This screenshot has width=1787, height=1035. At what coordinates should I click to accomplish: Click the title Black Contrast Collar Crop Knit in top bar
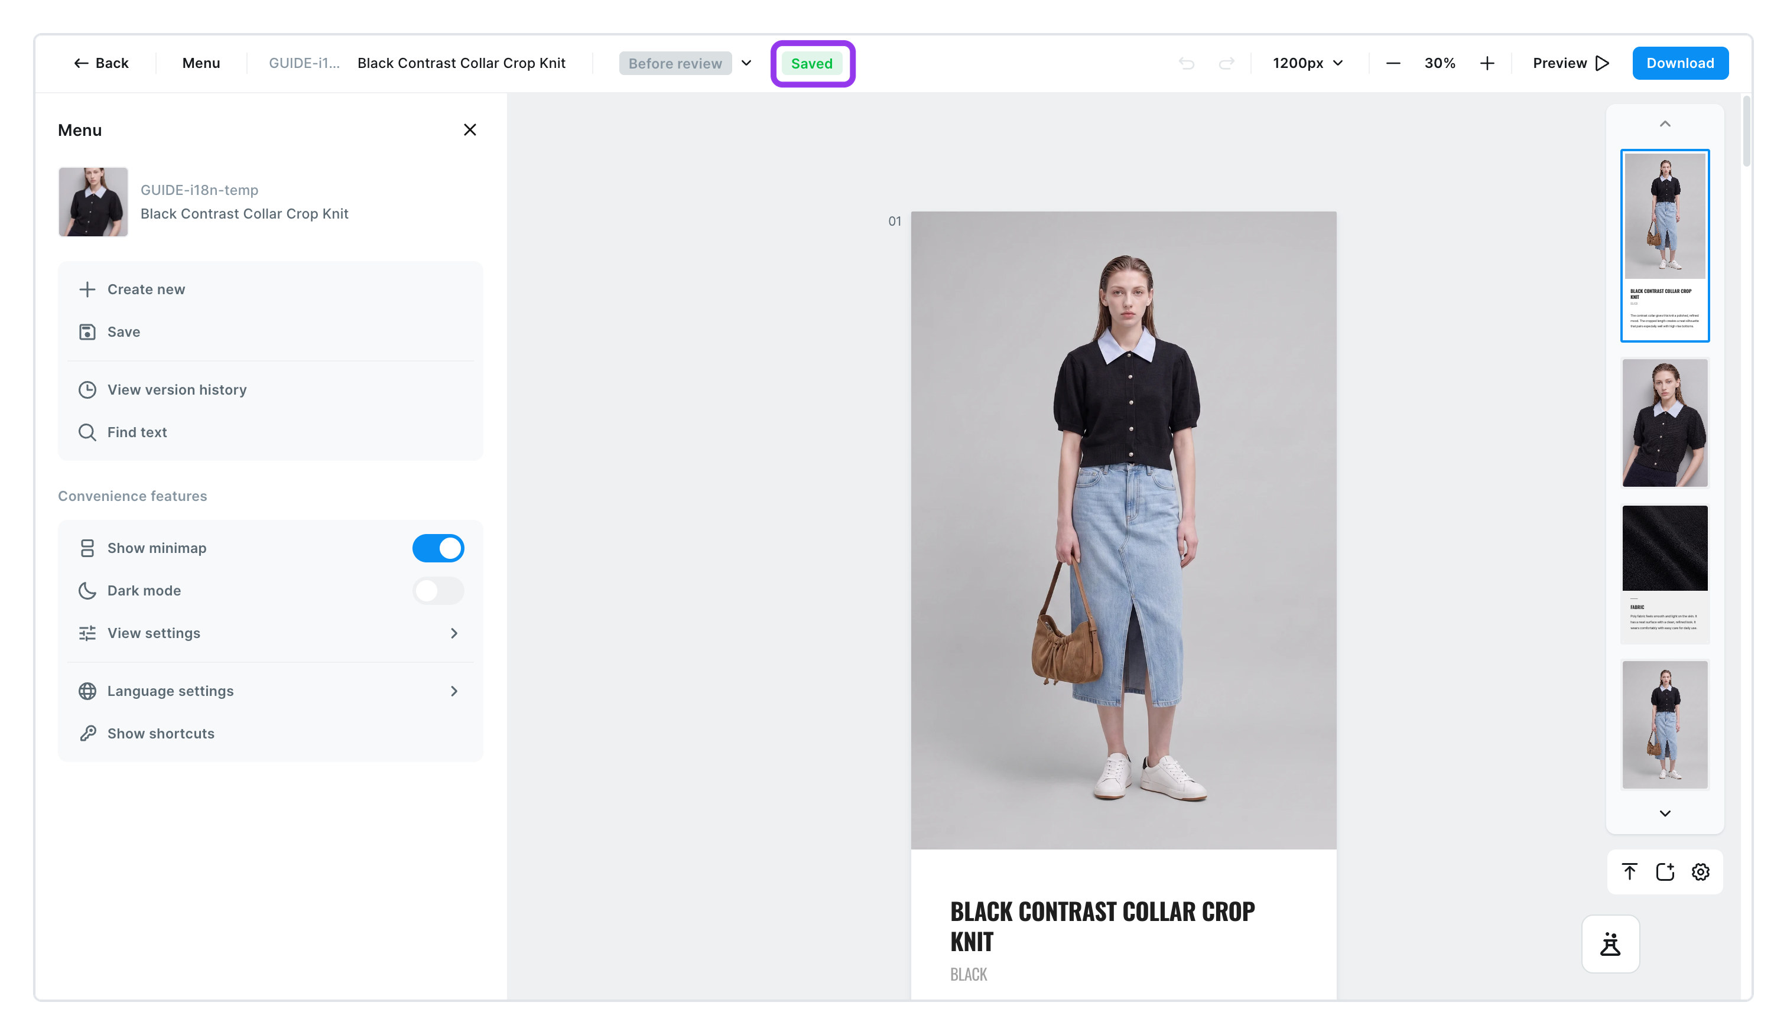coord(461,63)
